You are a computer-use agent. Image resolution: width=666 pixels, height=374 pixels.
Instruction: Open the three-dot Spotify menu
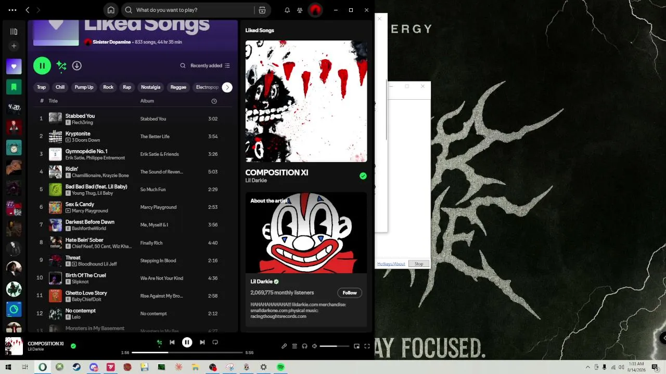(x=12, y=10)
